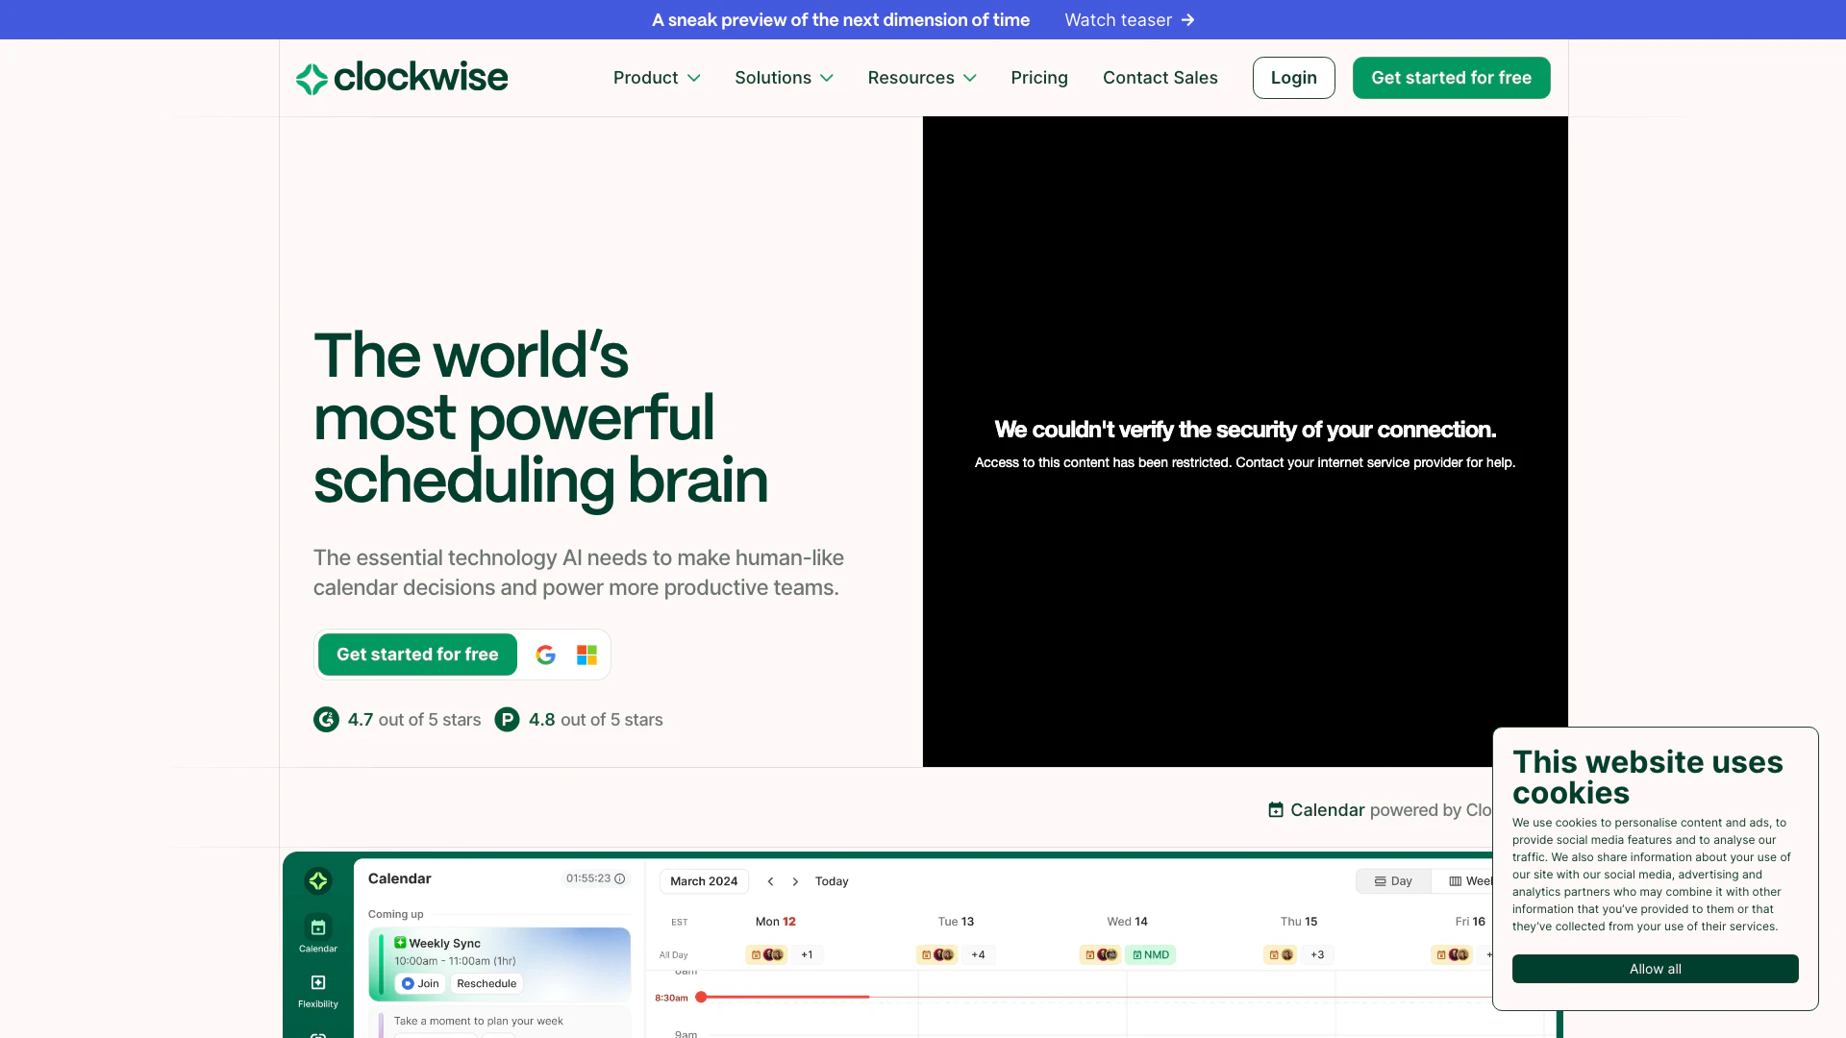Allow all cookies
Viewport: 1846px width, 1038px height.
click(x=1655, y=969)
